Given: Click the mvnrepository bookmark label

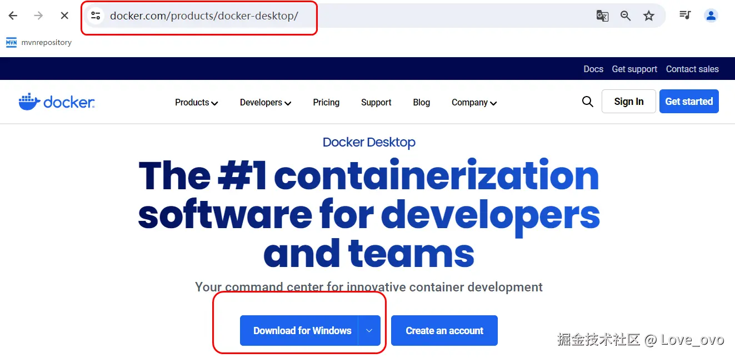Looking at the screenshot, I should coord(47,42).
